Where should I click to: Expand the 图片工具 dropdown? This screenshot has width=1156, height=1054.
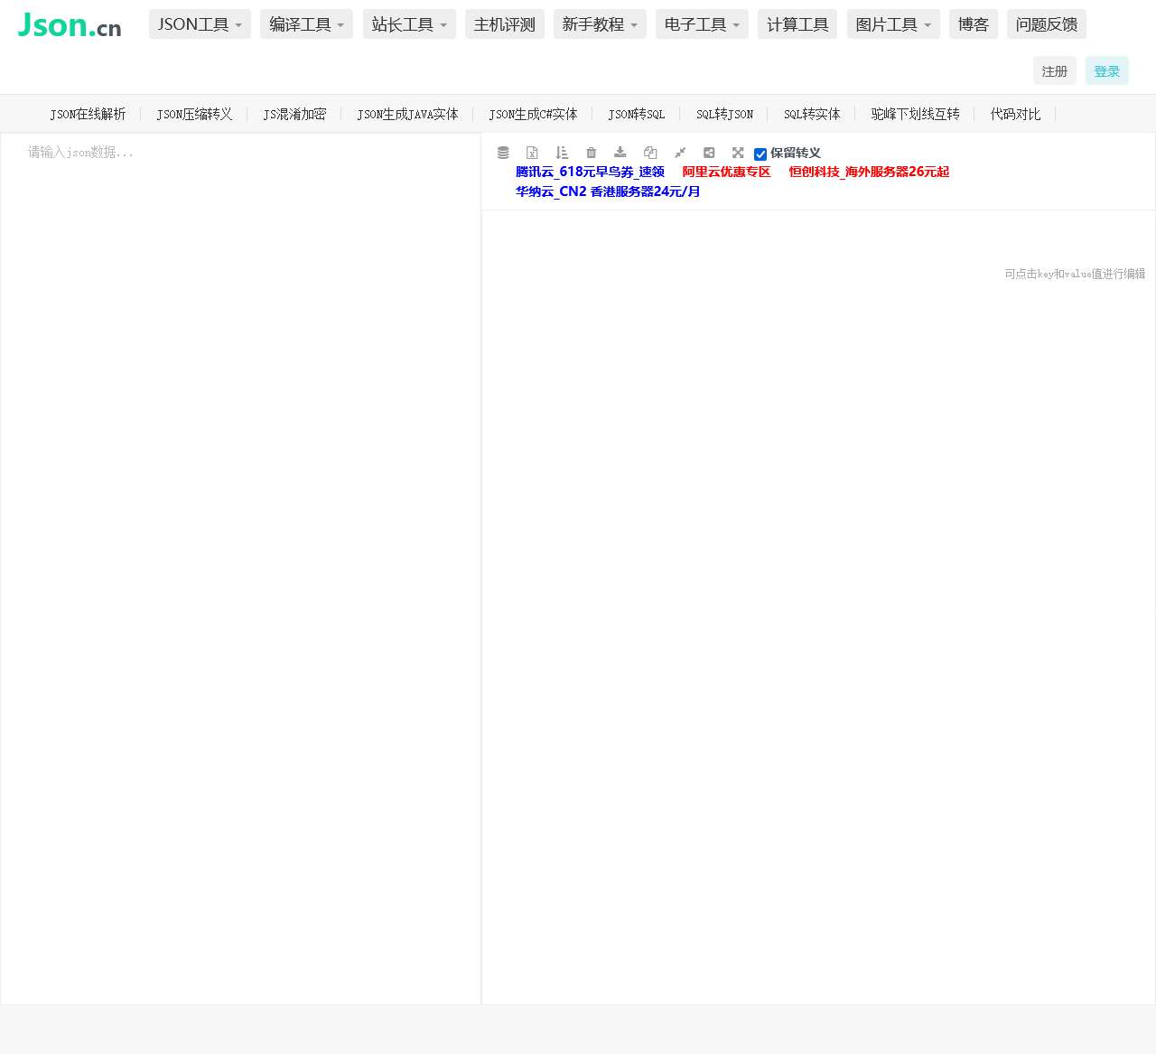click(893, 24)
